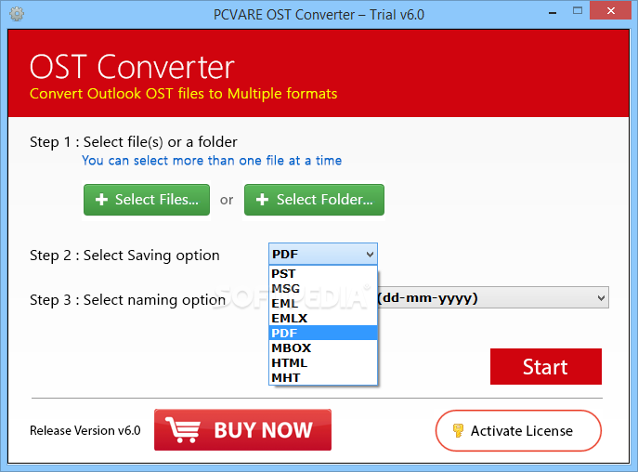
Task: Click 'You can select more than one file at a time'
Action: point(212,161)
